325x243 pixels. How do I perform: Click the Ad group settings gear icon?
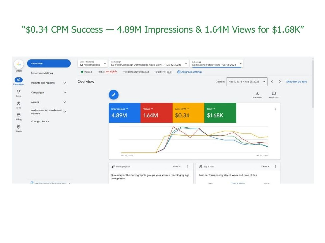click(179, 72)
